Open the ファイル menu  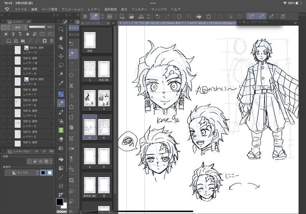point(21,9)
